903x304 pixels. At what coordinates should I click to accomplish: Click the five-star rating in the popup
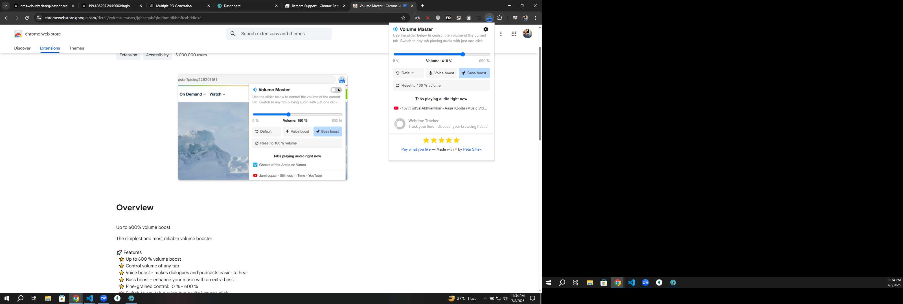(x=441, y=140)
